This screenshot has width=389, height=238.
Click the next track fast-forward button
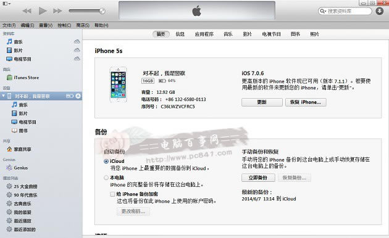(57, 11)
